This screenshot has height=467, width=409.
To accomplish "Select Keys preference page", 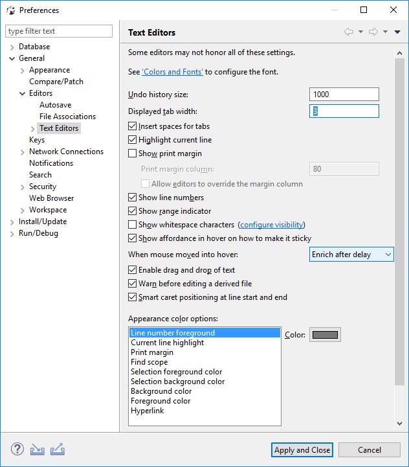I will tap(37, 140).
